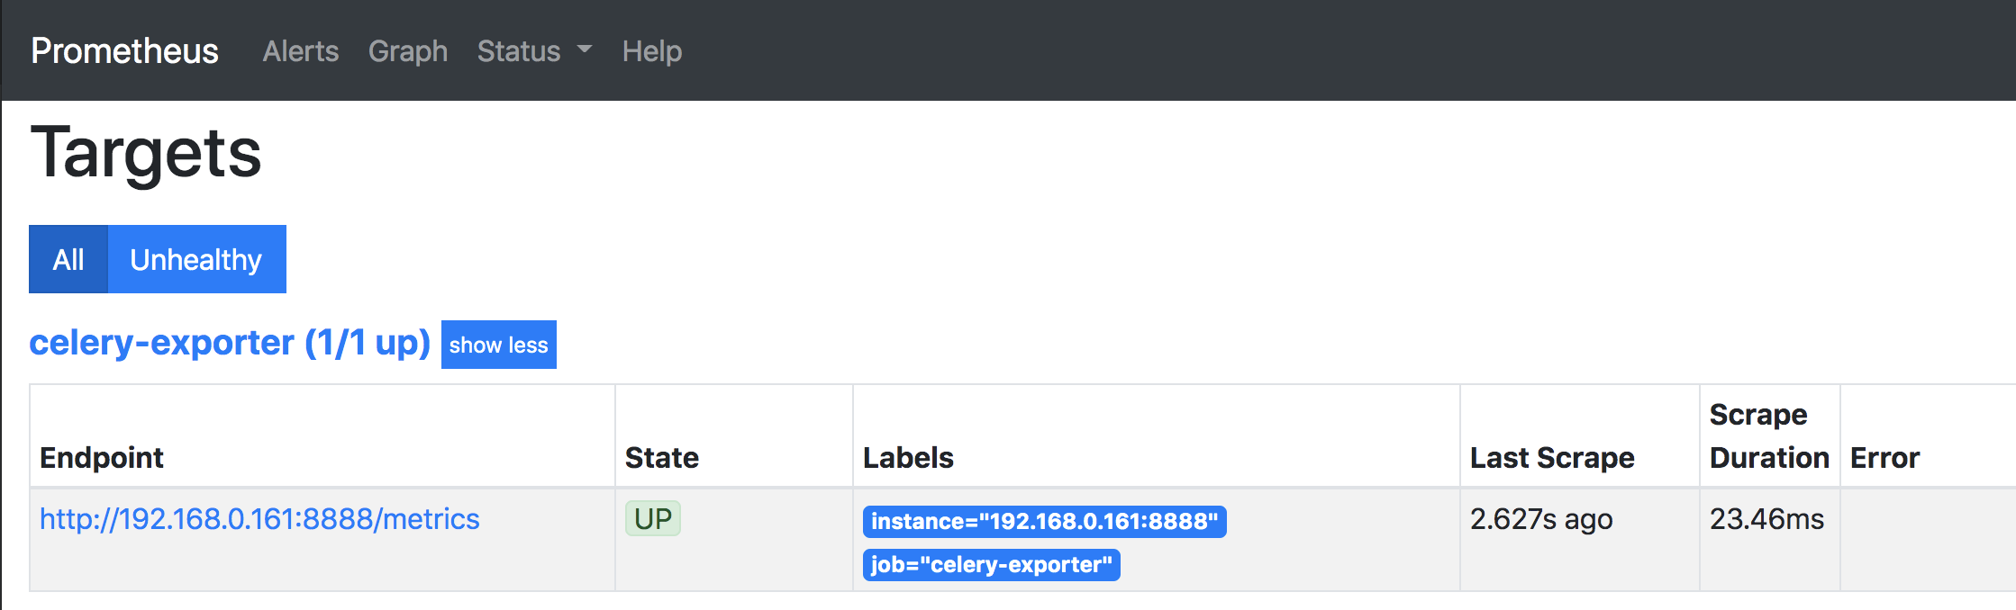This screenshot has height=610, width=2016.
Task: Click the Labels column header
Action: coord(908,458)
